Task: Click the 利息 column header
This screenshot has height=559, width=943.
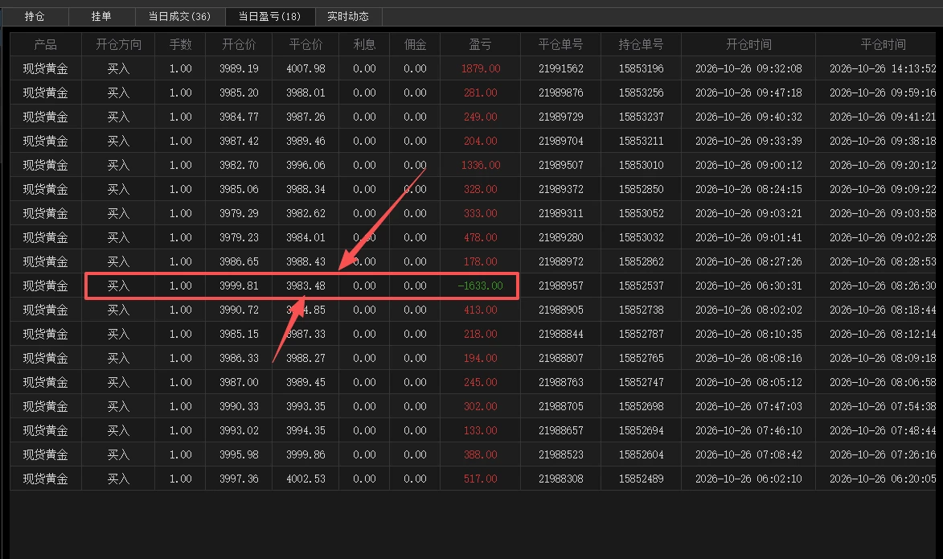Action: coord(364,44)
